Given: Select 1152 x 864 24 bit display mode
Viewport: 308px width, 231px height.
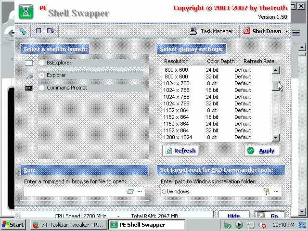Looking at the screenshot, I should 217,124.
